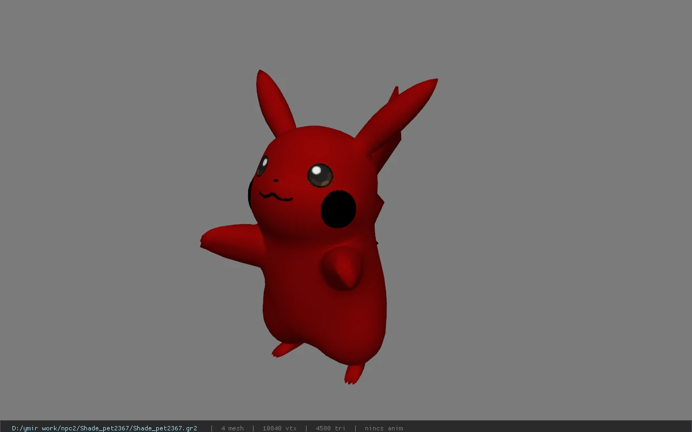Viewport: 692px width, 432px height.
Task: Click the '4500 tri' triangle count entry
Action: [330, 428]
